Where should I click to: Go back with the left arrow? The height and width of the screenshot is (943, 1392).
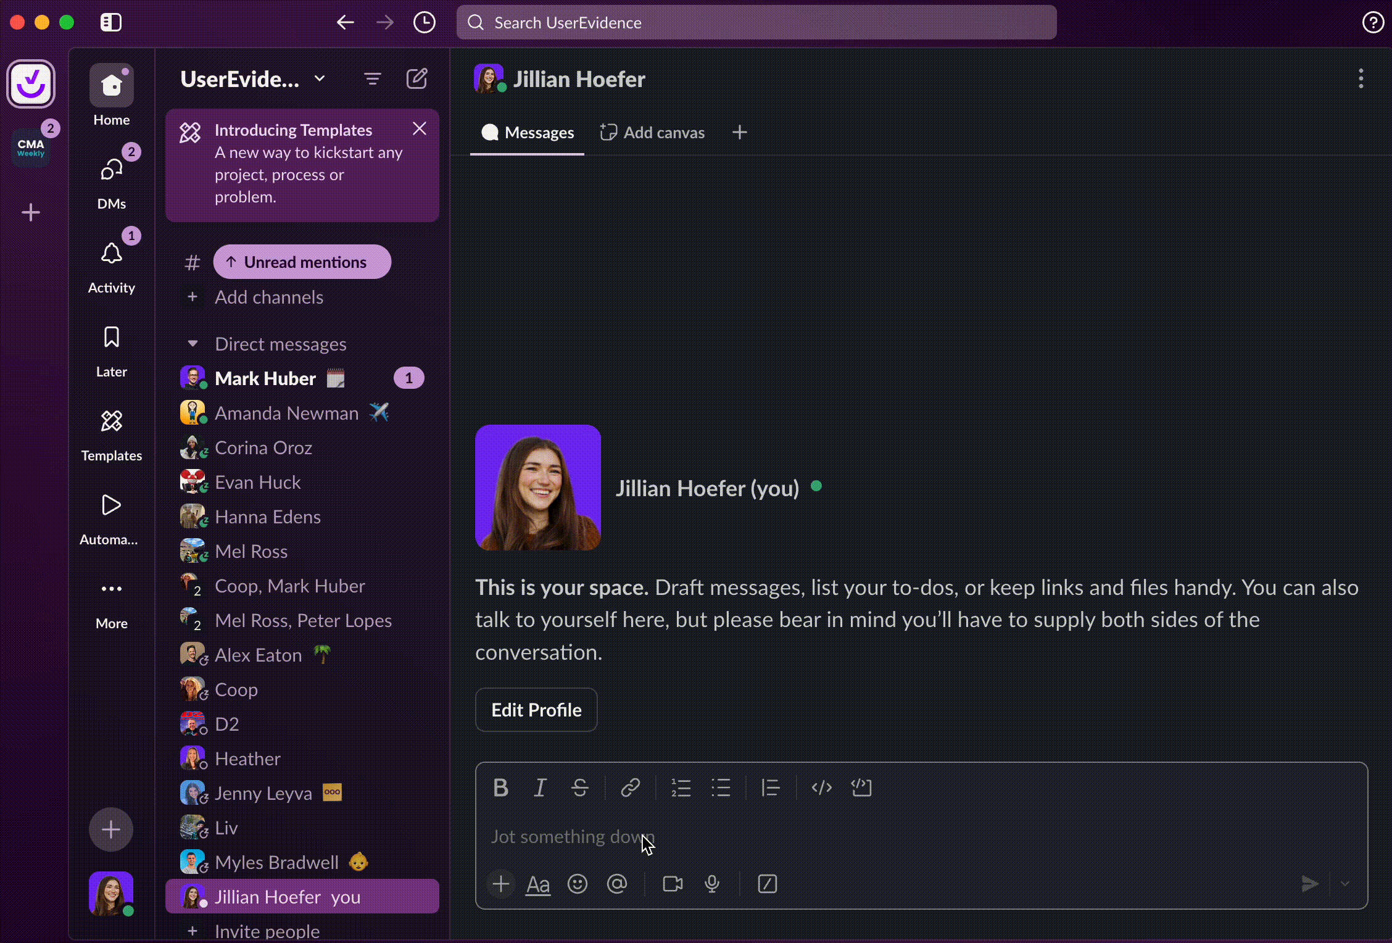tap(345, 23)
